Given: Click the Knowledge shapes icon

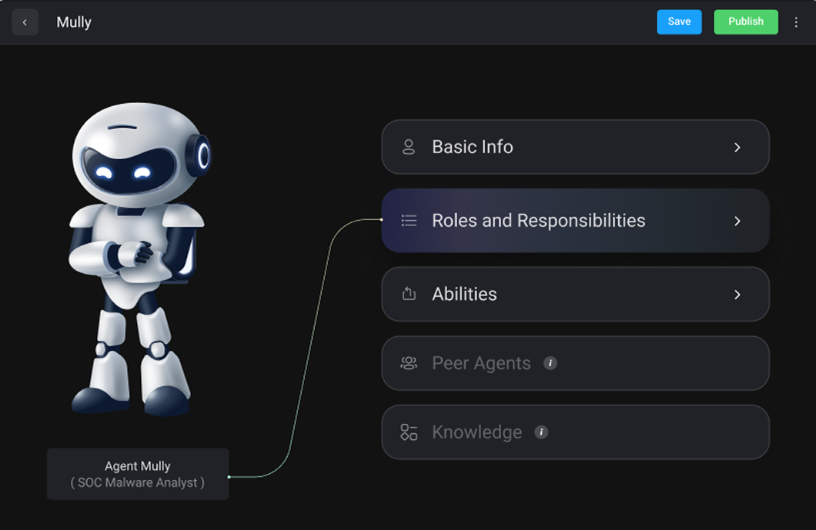Looking at the screenshot, I should click(409, 432).
